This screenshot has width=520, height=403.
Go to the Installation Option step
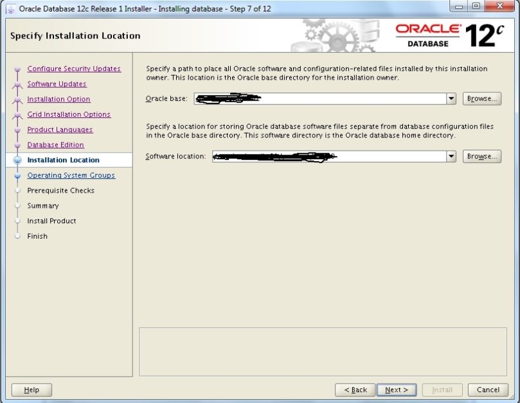tap(58, 99)
